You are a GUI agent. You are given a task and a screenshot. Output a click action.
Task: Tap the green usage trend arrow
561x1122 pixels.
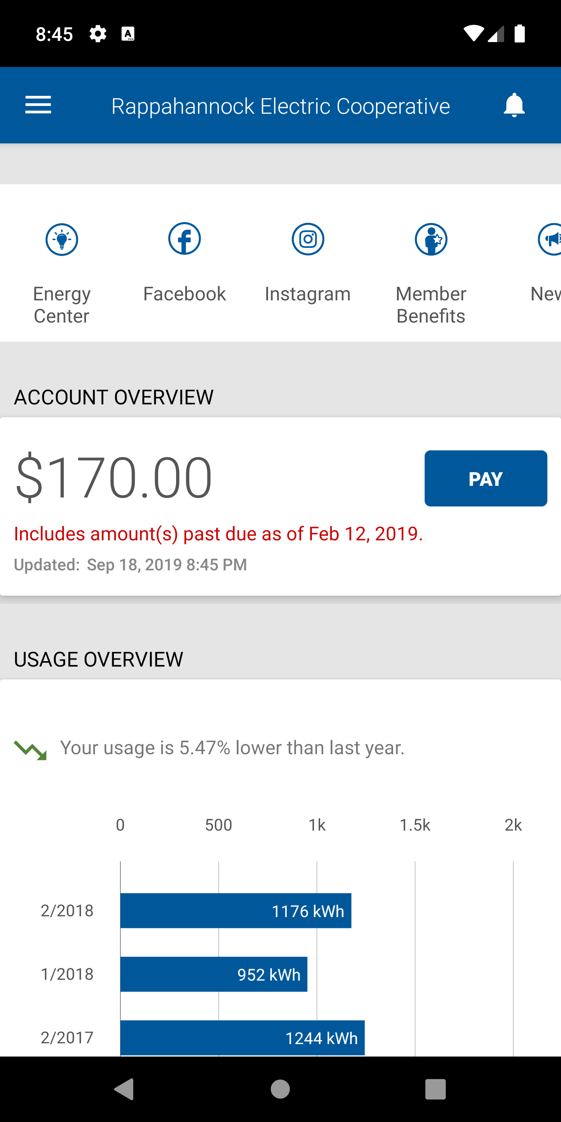[x=30, y=750]
